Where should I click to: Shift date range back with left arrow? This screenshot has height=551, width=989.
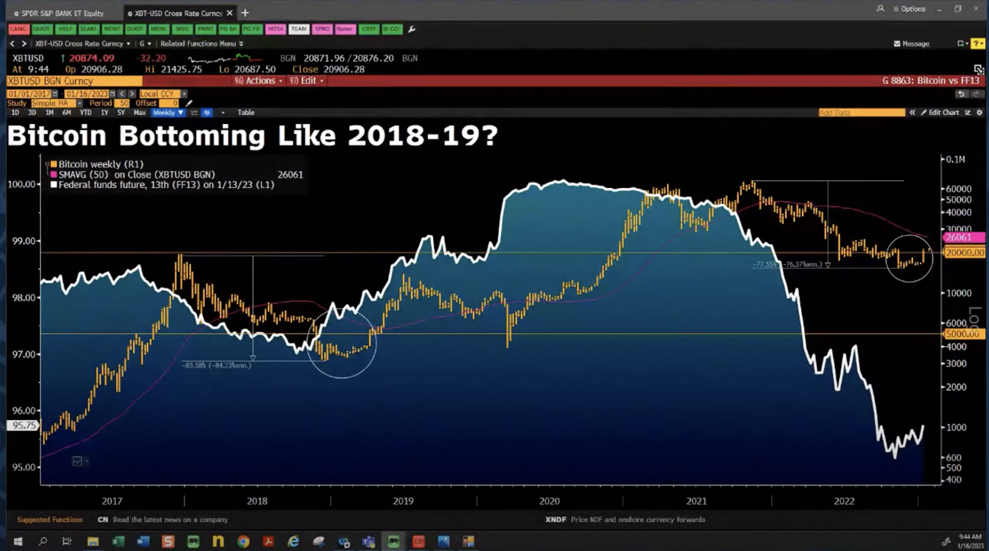[x=122, y=94]
